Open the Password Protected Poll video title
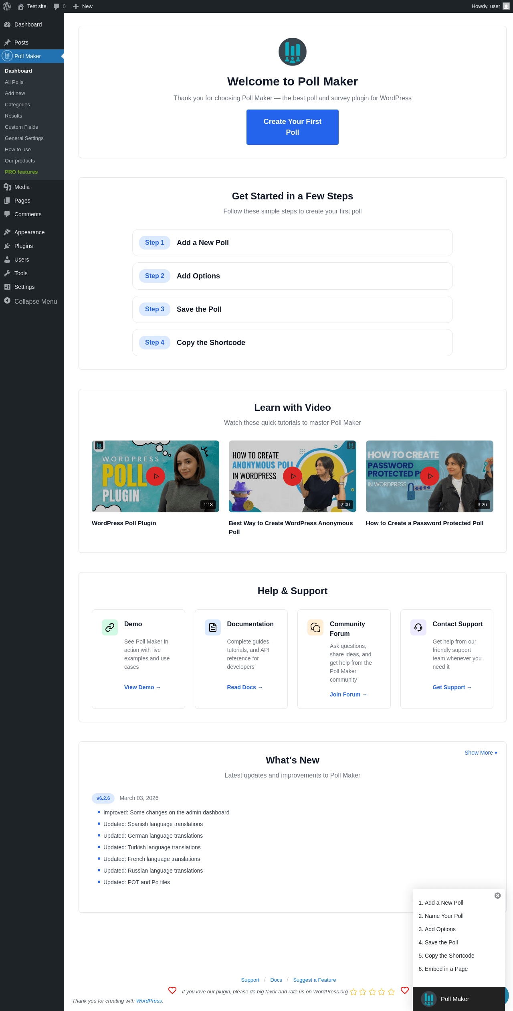This screenshot has width=513, height=1011. (424, 523)
